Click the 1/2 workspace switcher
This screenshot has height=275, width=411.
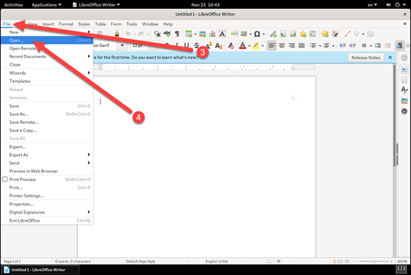(401, 269)
